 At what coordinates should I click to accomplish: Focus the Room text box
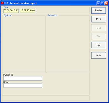[x=23, y=85]
